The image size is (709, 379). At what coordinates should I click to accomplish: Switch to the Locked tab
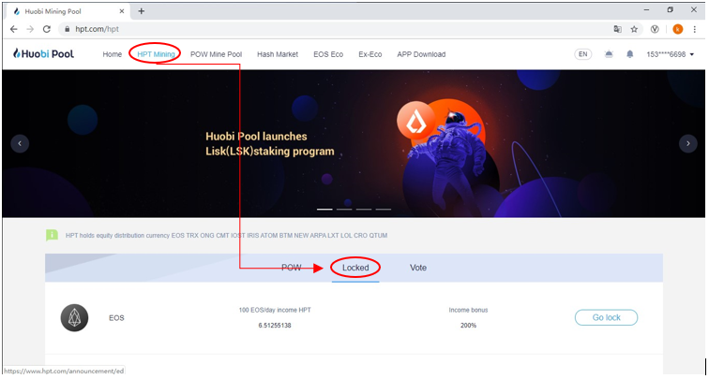pyautogui.click(x=355, y=268)
